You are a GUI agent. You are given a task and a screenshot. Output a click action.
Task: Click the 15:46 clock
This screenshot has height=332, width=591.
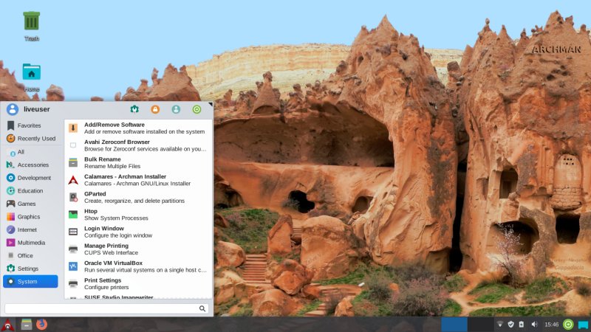[551, 324]
